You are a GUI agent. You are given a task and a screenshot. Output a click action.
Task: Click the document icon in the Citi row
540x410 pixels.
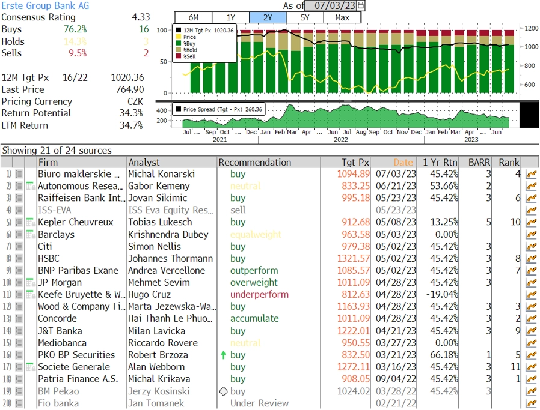coord(19,246)
